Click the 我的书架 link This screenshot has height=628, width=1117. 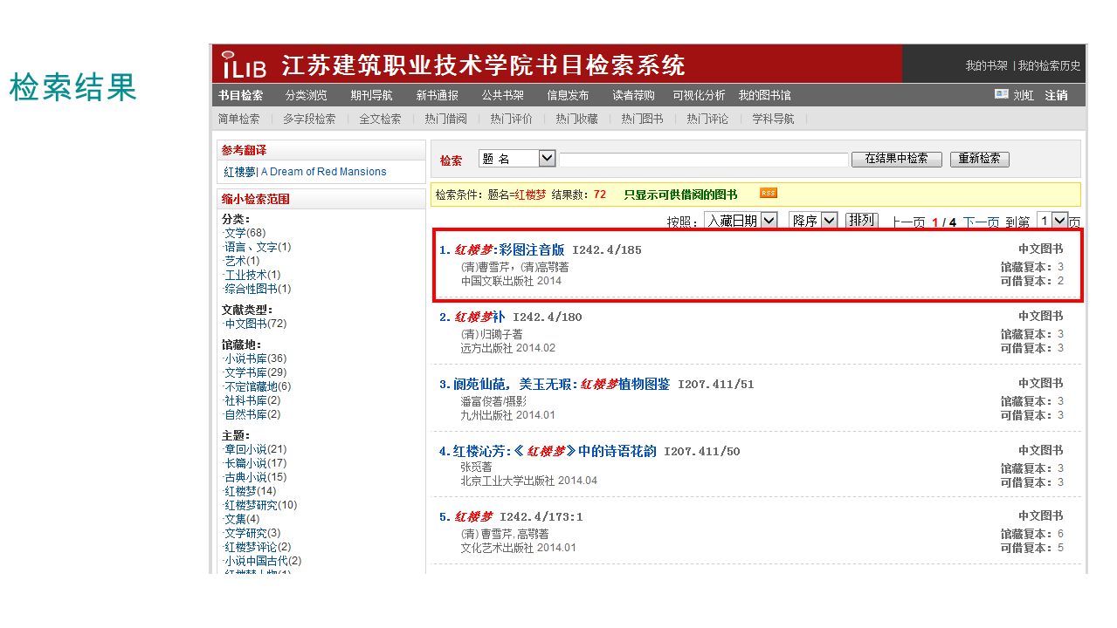(x=986, y=65)
